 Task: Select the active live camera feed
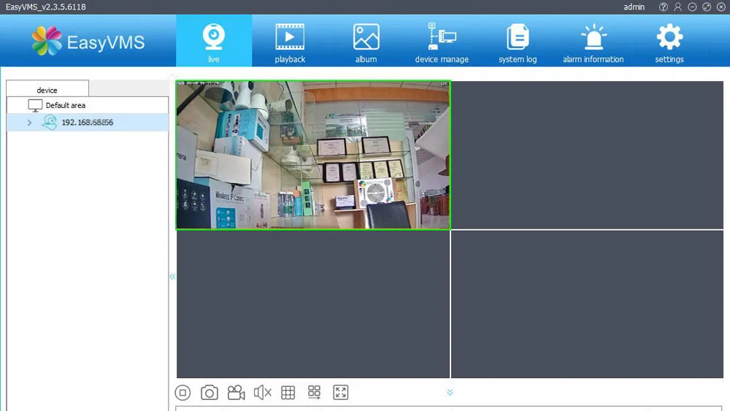[313, 155]
